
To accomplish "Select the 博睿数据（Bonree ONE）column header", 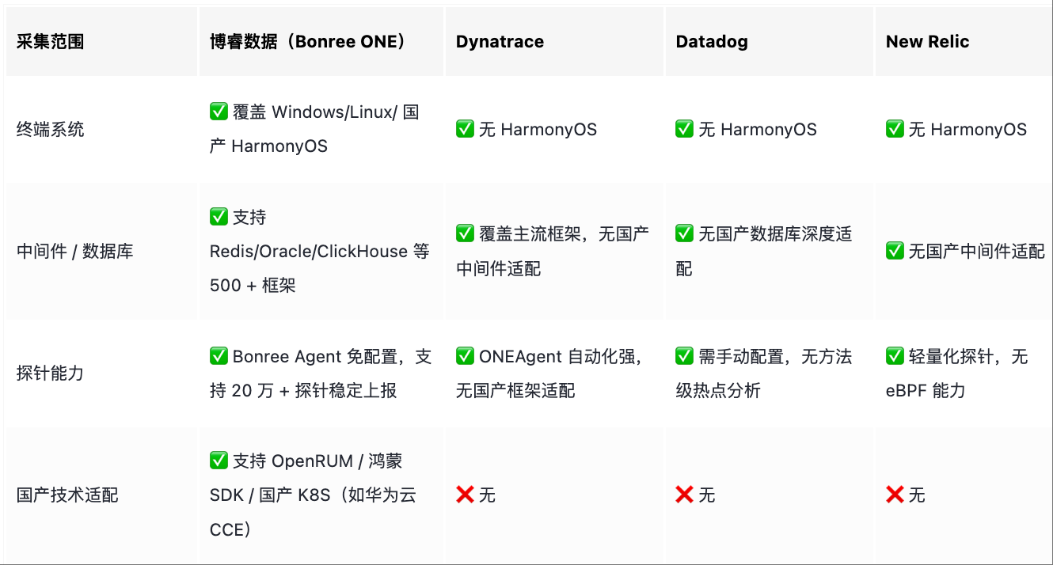I will [x=308, y=42].
